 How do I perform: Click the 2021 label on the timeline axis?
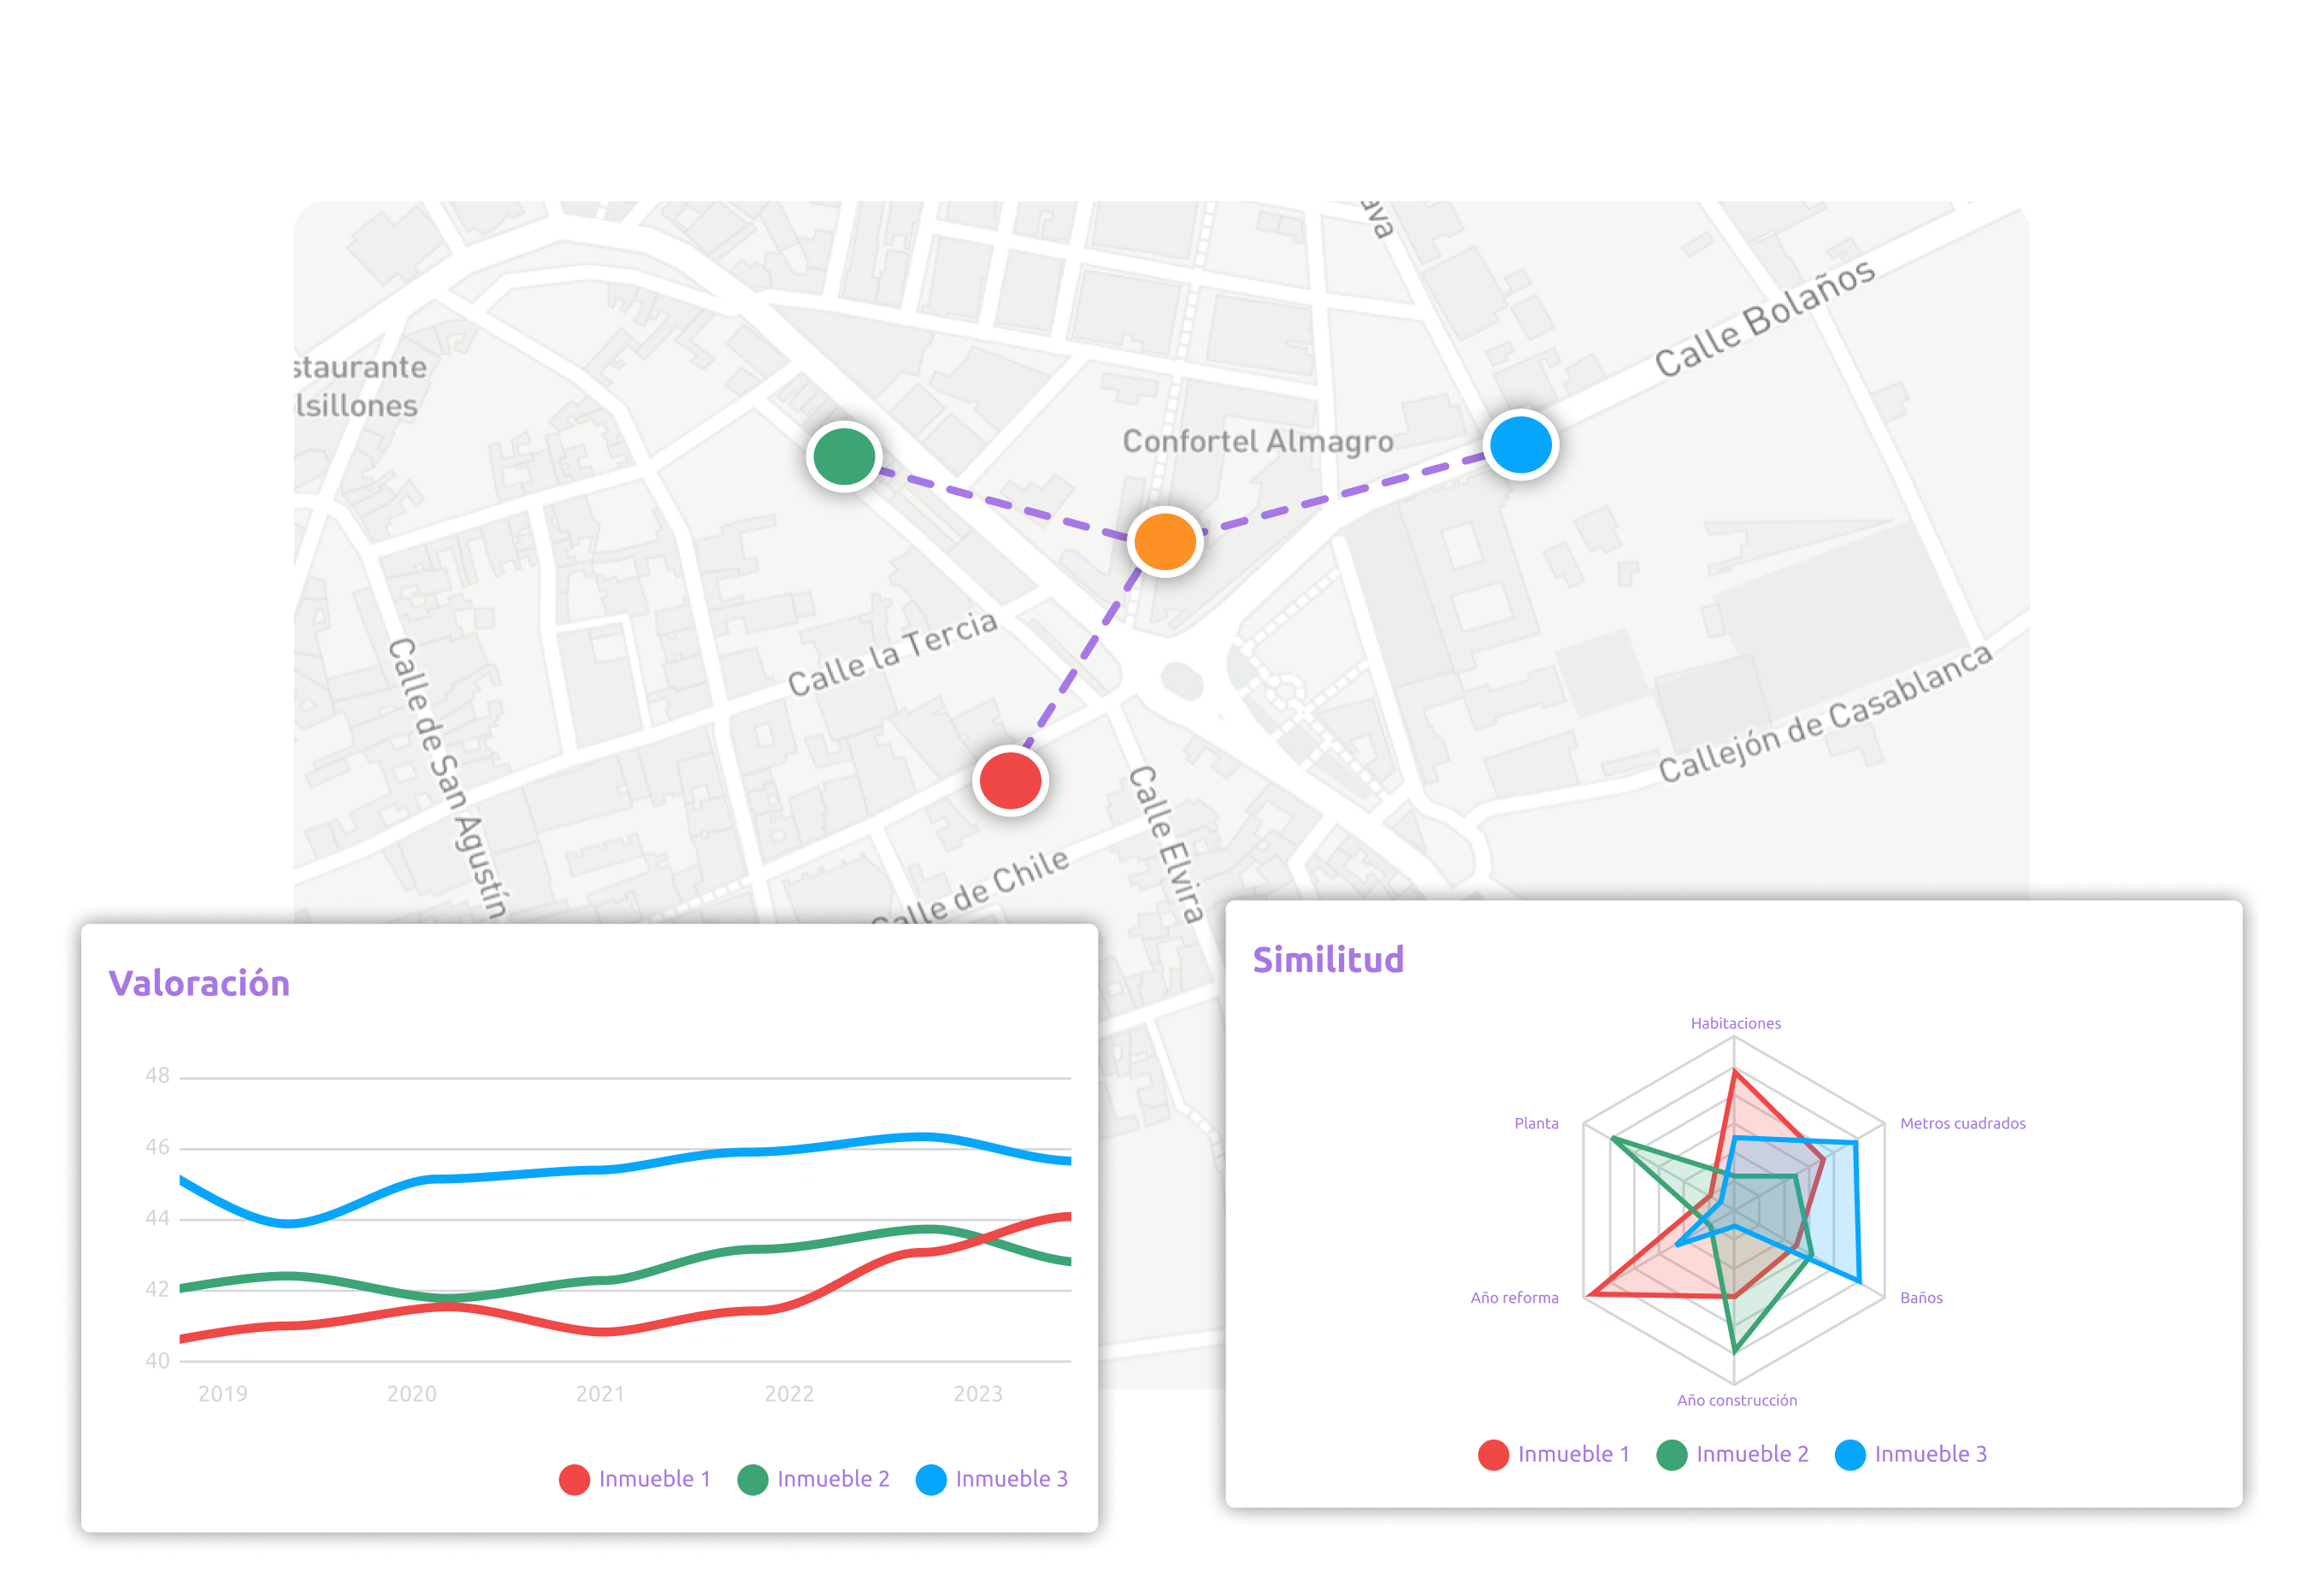(600, 1393)
